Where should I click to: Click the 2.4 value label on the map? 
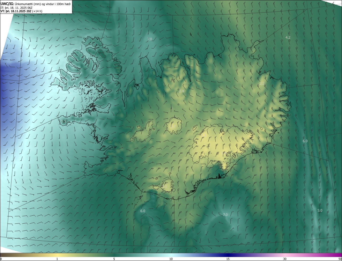(181, 91)
